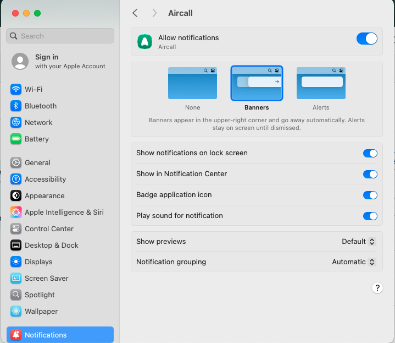The height and width of the screenshot is (343, 395).
Task: Open Apple Intelligence & Siri icon
Action: pyautogui.click(x=16, y=212)
